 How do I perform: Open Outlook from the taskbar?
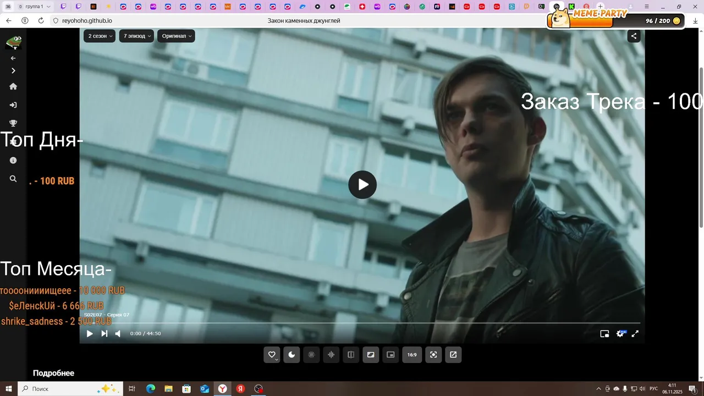(205, 389)
